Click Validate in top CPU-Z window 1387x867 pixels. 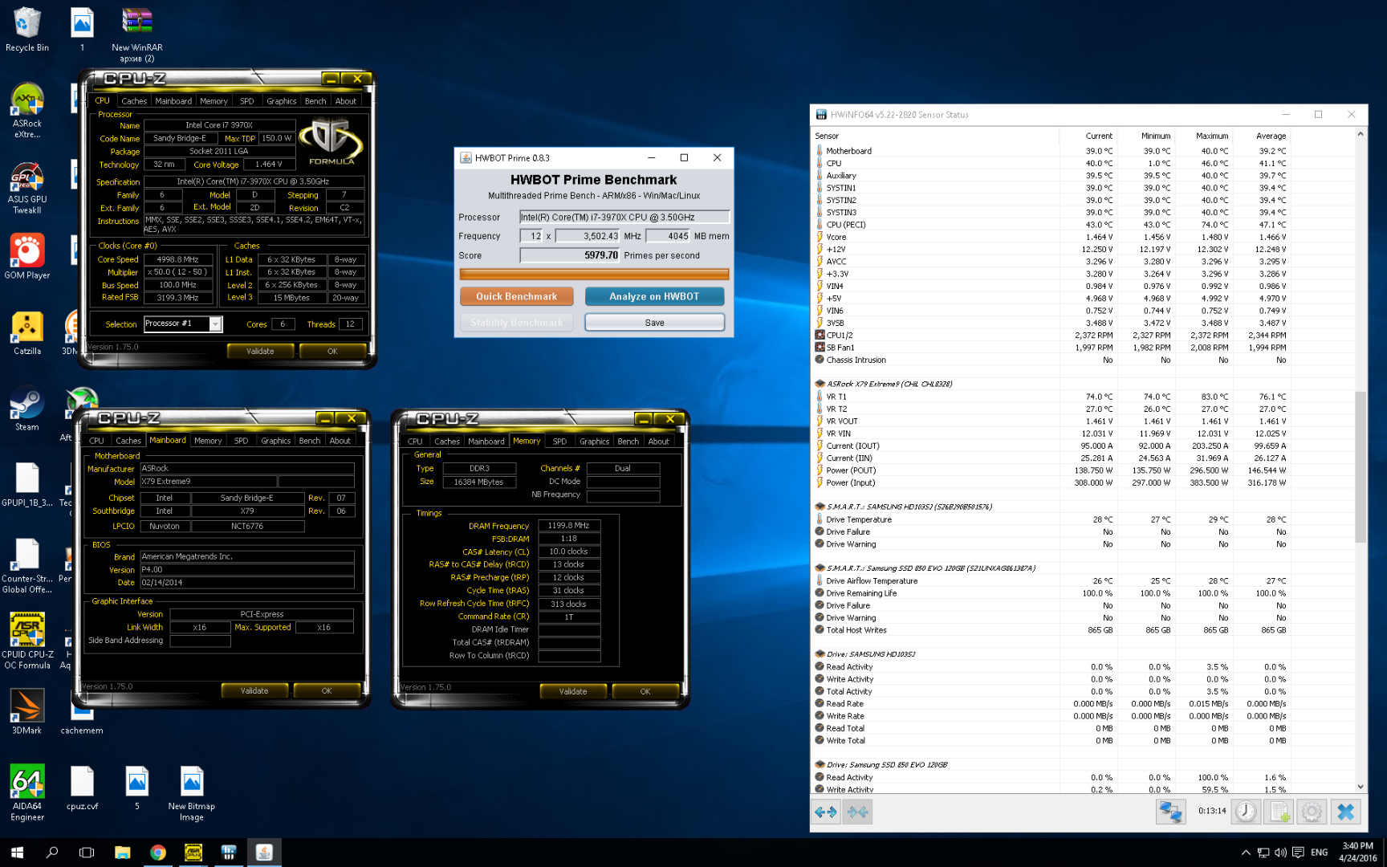pyautogui.click(x=260, y=351)
